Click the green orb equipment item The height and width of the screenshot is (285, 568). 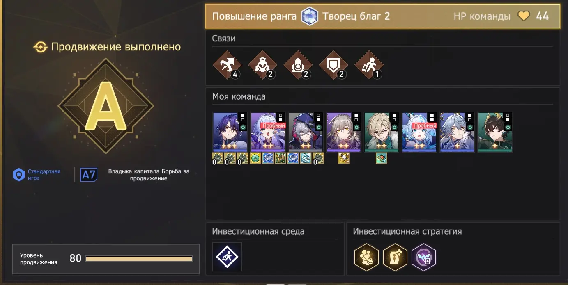click(x=255, y=158)
